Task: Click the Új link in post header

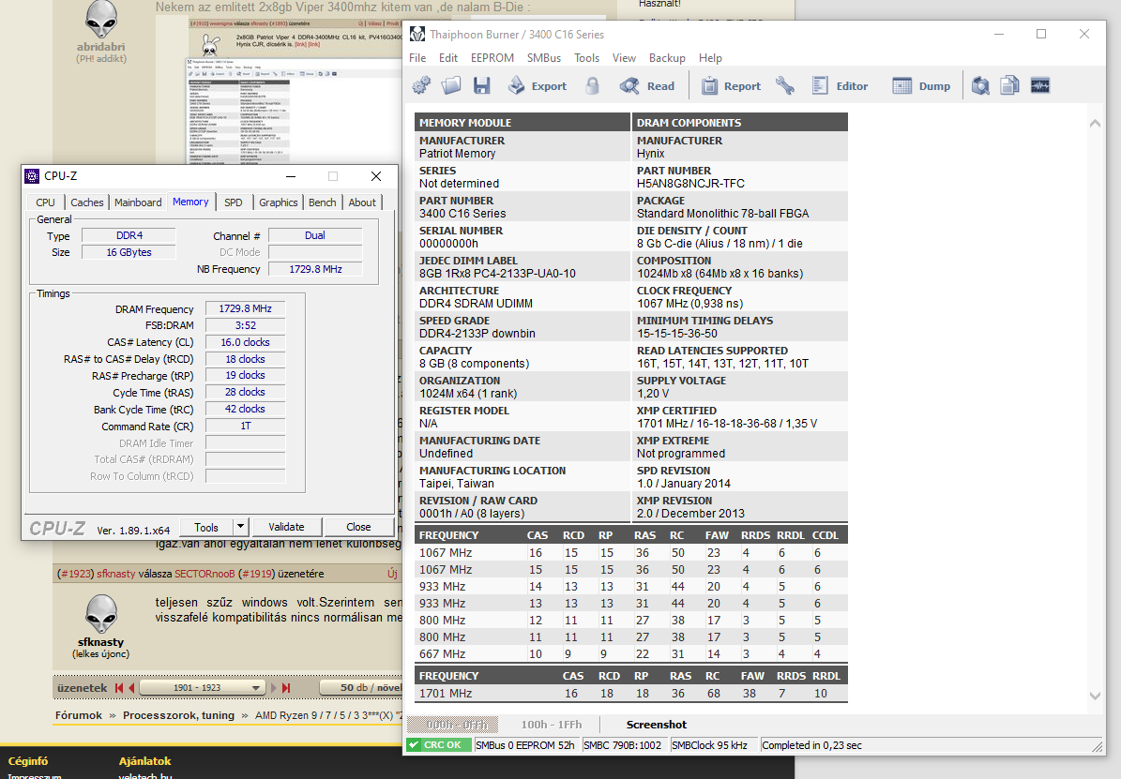Action: tap(392, 574)
